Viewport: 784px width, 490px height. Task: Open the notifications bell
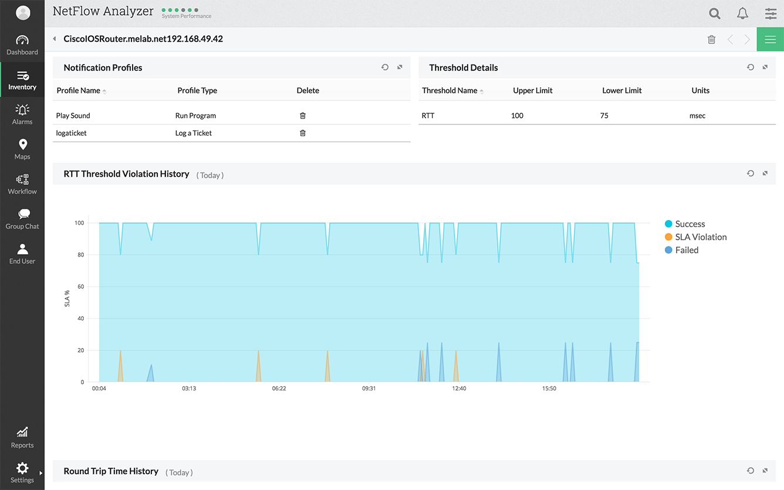click(742, 13)
